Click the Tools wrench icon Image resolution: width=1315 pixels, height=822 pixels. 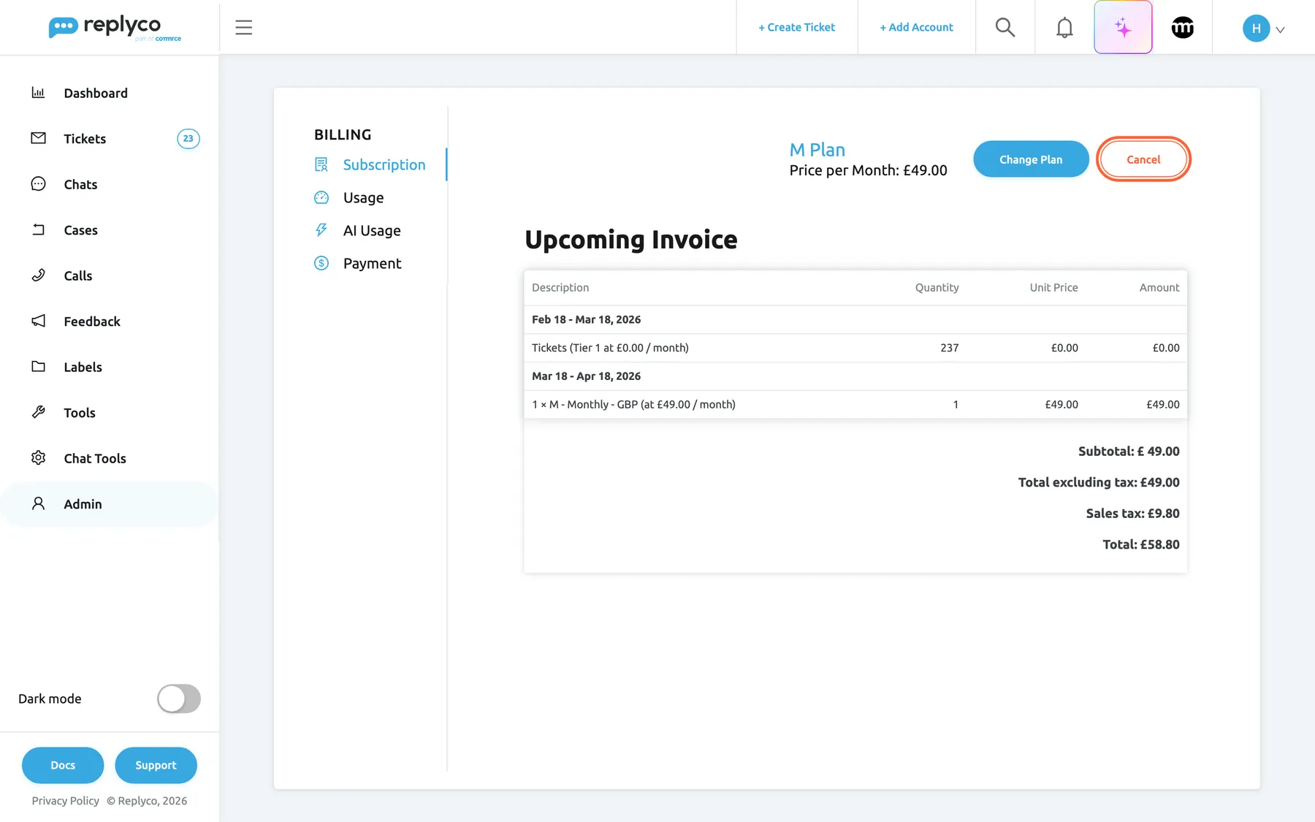38,412
